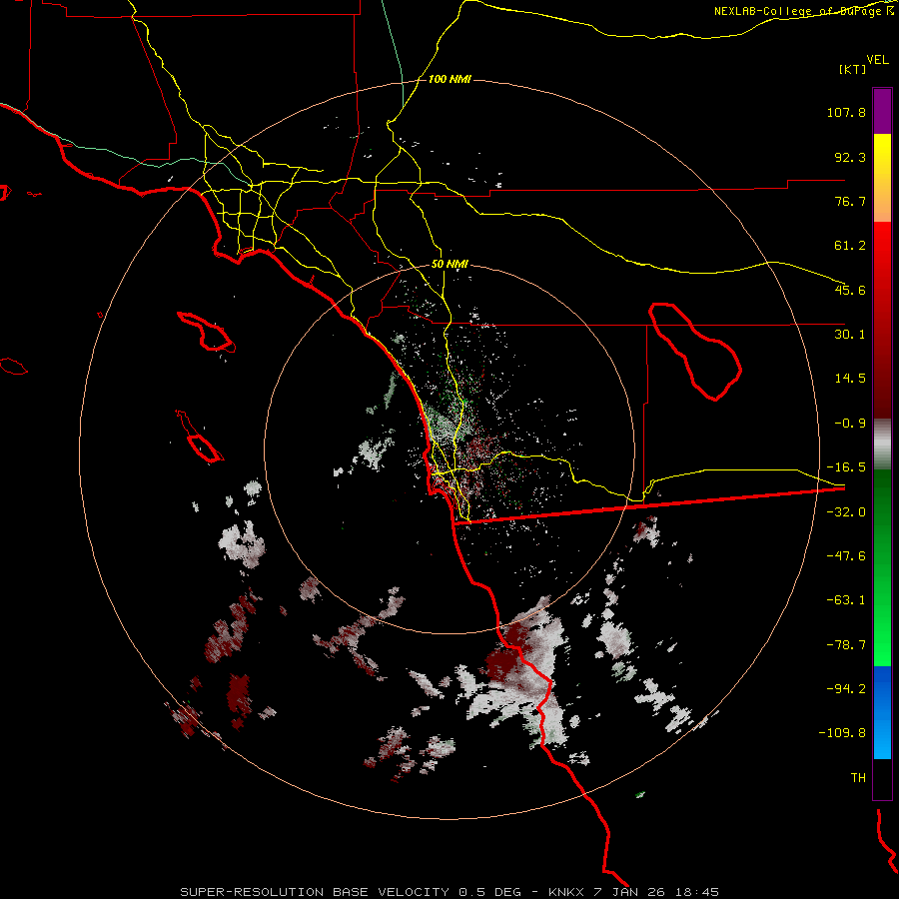The width and height of the screenshot is (899, 899).
Task: Click the VEL legend title
Action: point(877,60)
